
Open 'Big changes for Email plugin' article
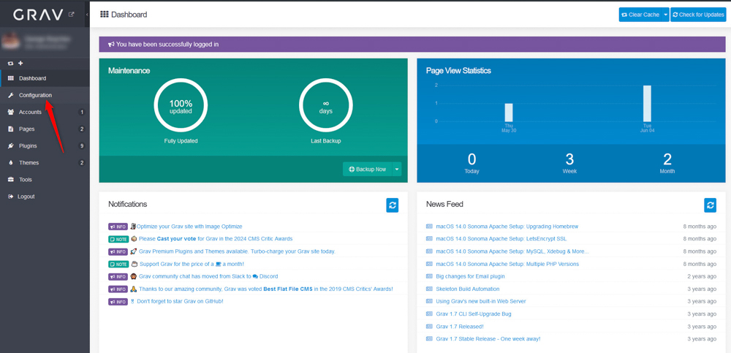pos(470,276)
